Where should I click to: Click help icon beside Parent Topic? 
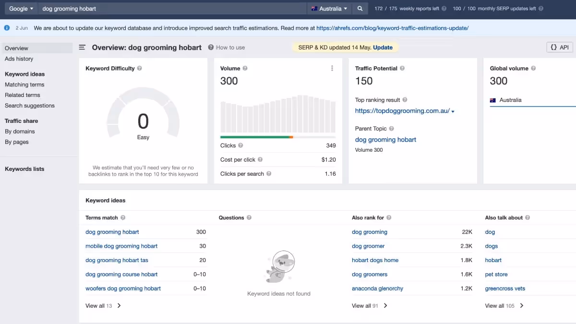point(391,129)
